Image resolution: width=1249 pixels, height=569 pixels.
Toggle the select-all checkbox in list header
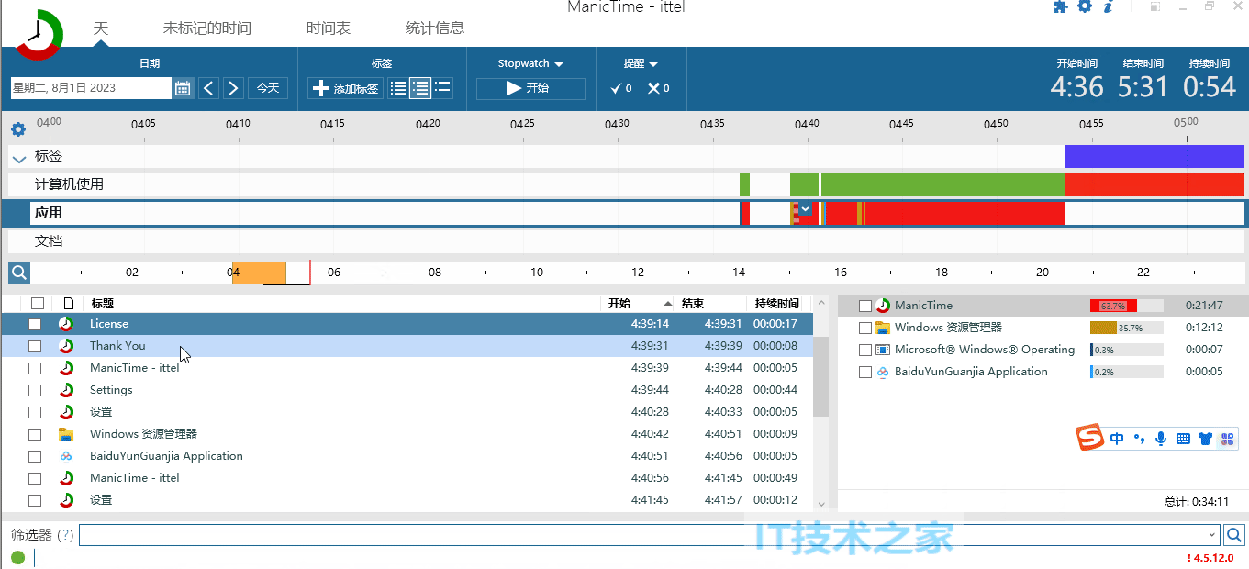tap(37, 303)
